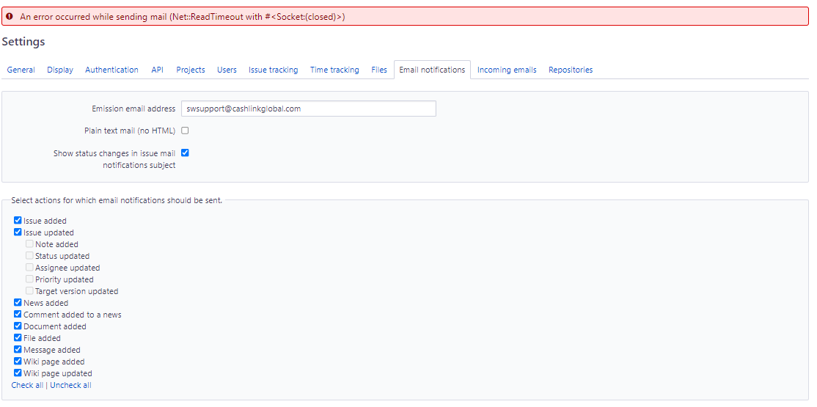Image resolution: width=817 pixels, height=407 pixels.
Task: Uncheck Wiki page updated notification
Action: point(18,373)
